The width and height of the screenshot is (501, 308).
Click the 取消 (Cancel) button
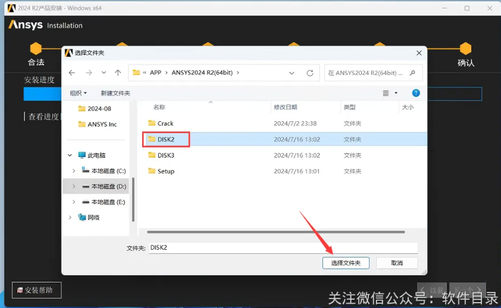pyautogui.click(x=397, y=263)
